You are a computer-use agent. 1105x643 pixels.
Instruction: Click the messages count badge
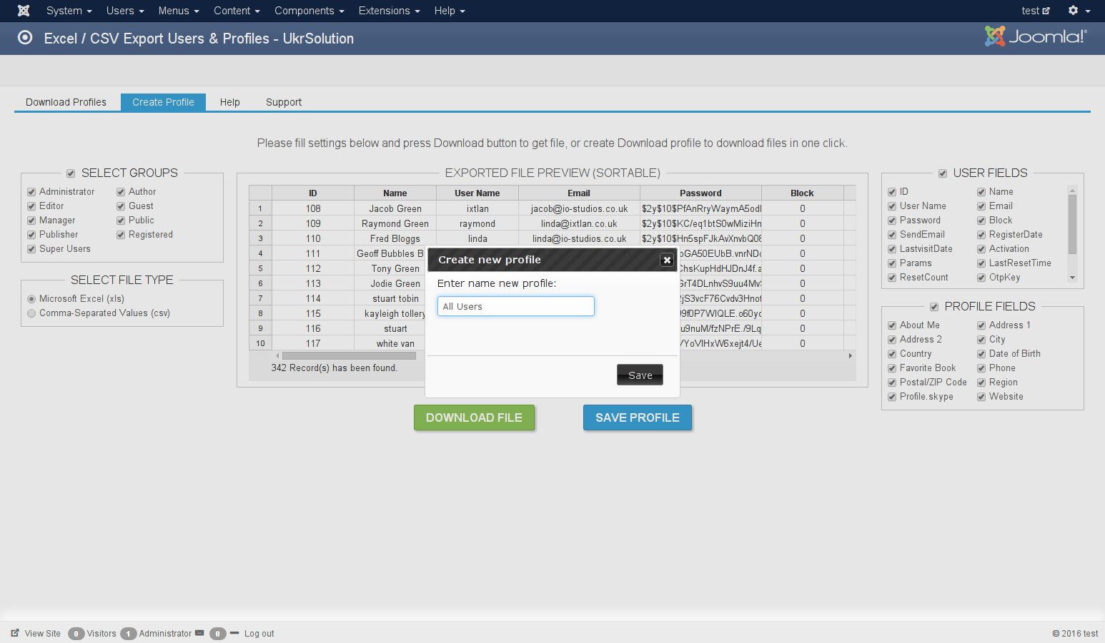pyautogui.click(x=218, y=634)
